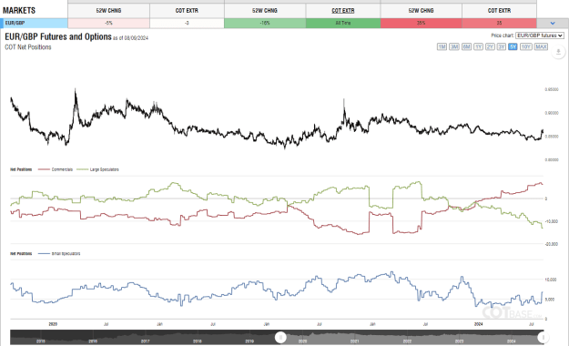Screen dimensions: 569x346
Task: Click the -5% cell in EUR/GBP row
Action: [x=108, y=24]
